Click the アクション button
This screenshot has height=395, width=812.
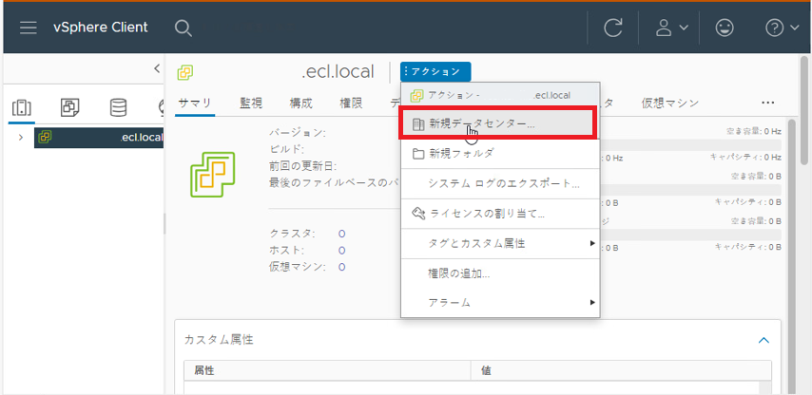435,71
